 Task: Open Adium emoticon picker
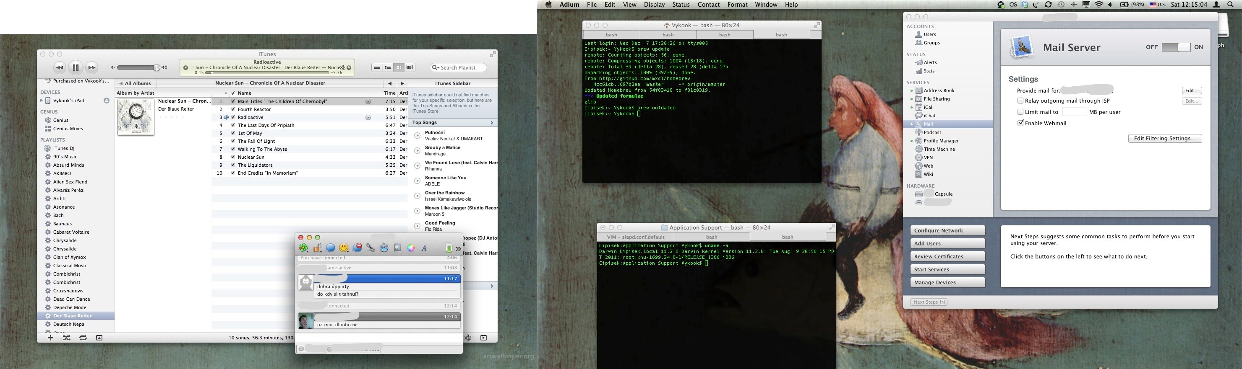click(344, 248)
